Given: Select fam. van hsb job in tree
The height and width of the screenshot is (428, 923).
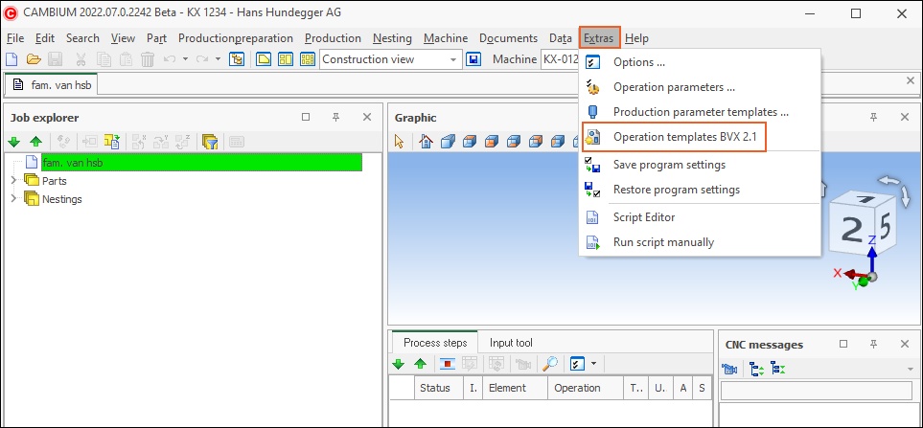Looking at the screenshot, I should tap(200, 162).
